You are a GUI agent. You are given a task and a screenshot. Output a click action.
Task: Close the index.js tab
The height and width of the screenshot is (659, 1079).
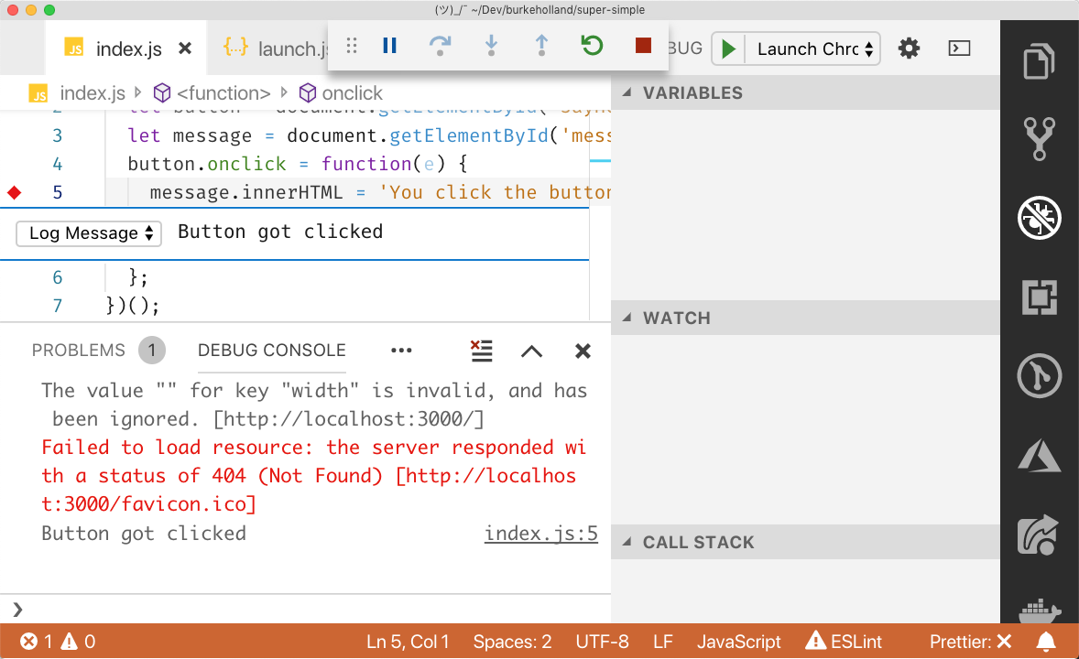point(185,49)
